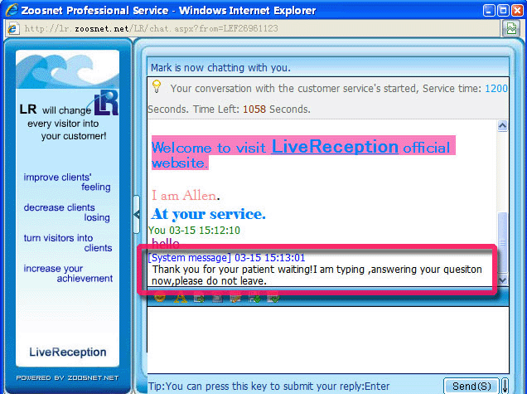
Task: Click the LiveReception label at sidebar bottom
Action: click(68, 352)
